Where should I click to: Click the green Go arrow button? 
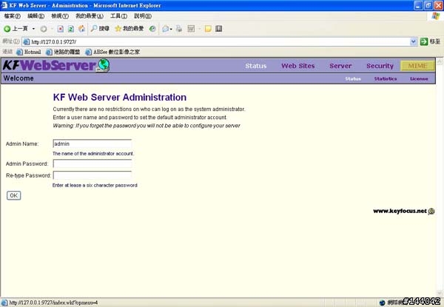coord(424,42)
